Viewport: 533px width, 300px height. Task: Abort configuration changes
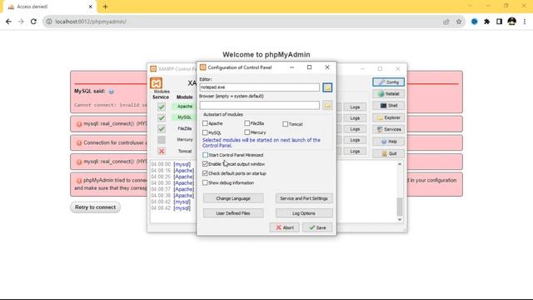tap(285, 227)
